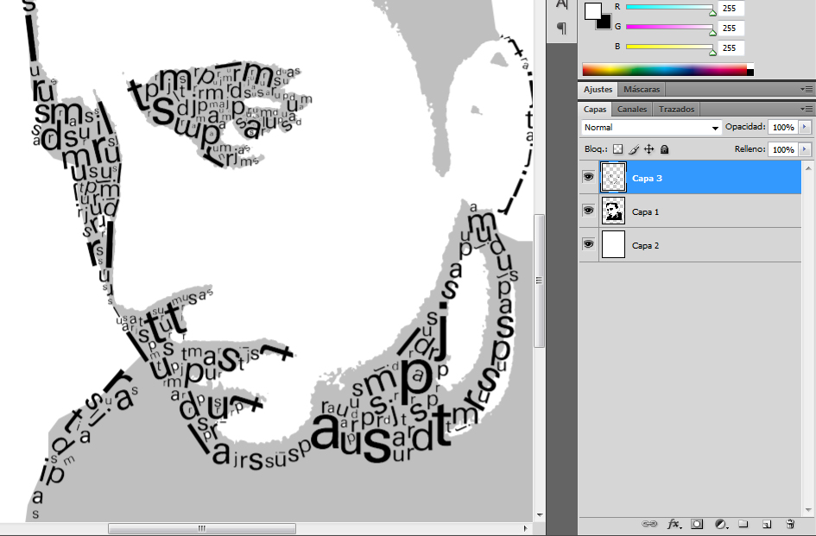This screenshot has height=536, width=816.
Task: Select the Capa 2 layer name
Action: (x=645, y=246)
